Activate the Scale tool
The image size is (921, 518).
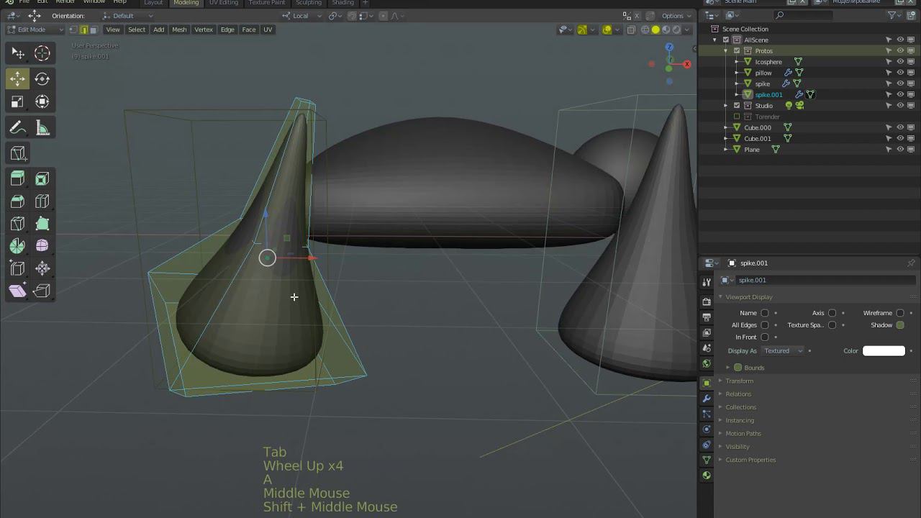tap(17, 101)
